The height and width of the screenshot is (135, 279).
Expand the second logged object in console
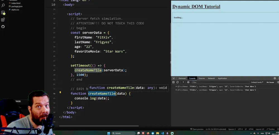pyautogui.click(x=176, y=90)
